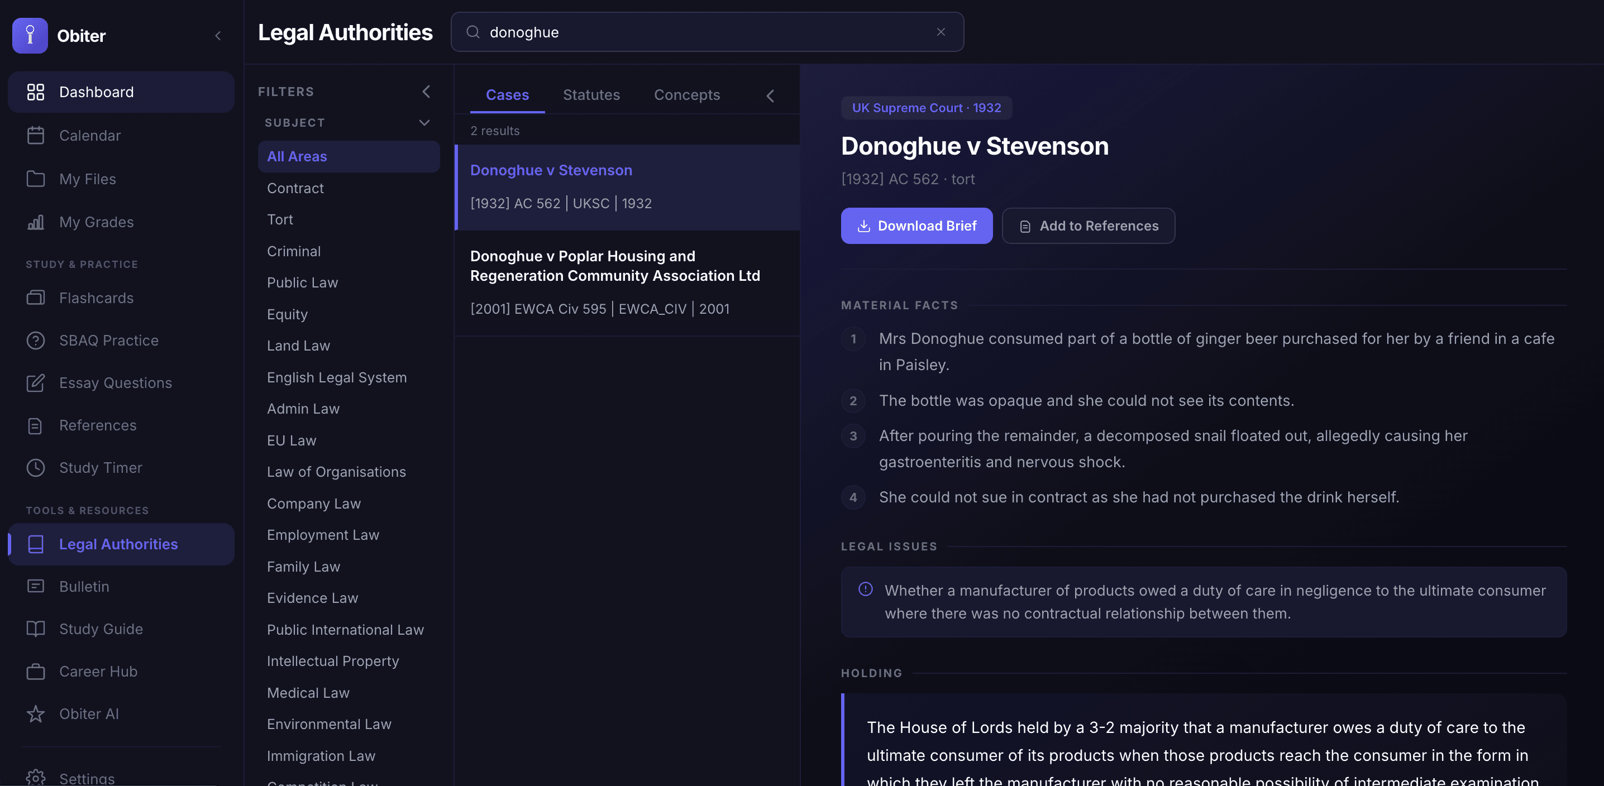Click the Obiter logo icon

point(30,36)
